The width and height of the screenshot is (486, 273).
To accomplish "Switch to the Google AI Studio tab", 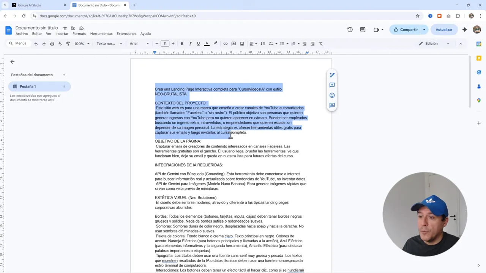I will [30, 5].
